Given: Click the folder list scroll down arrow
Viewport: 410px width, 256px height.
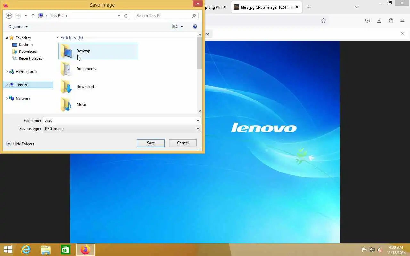Looking at the screenshot, I should (200, 111).
